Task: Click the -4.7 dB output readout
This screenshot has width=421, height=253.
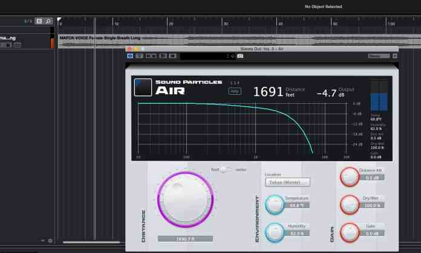Action: [x=335, y=92]
